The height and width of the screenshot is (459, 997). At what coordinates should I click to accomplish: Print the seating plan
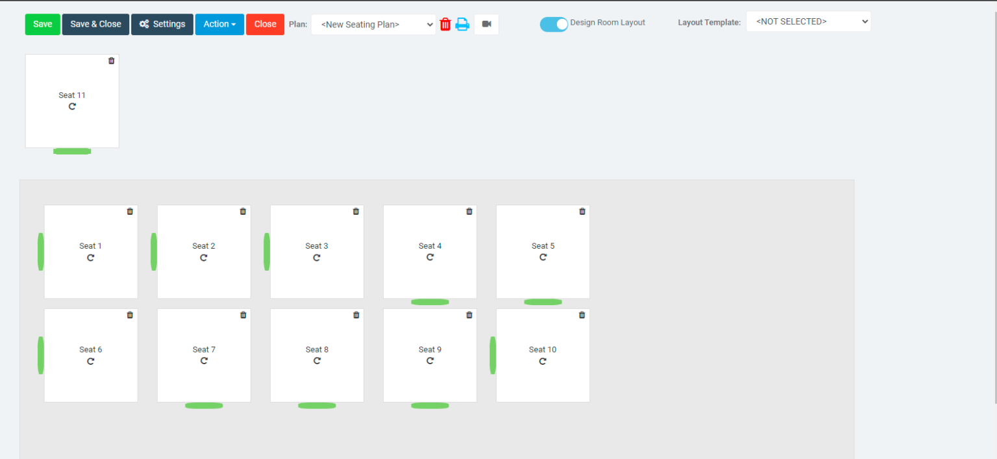coord(462,24)
